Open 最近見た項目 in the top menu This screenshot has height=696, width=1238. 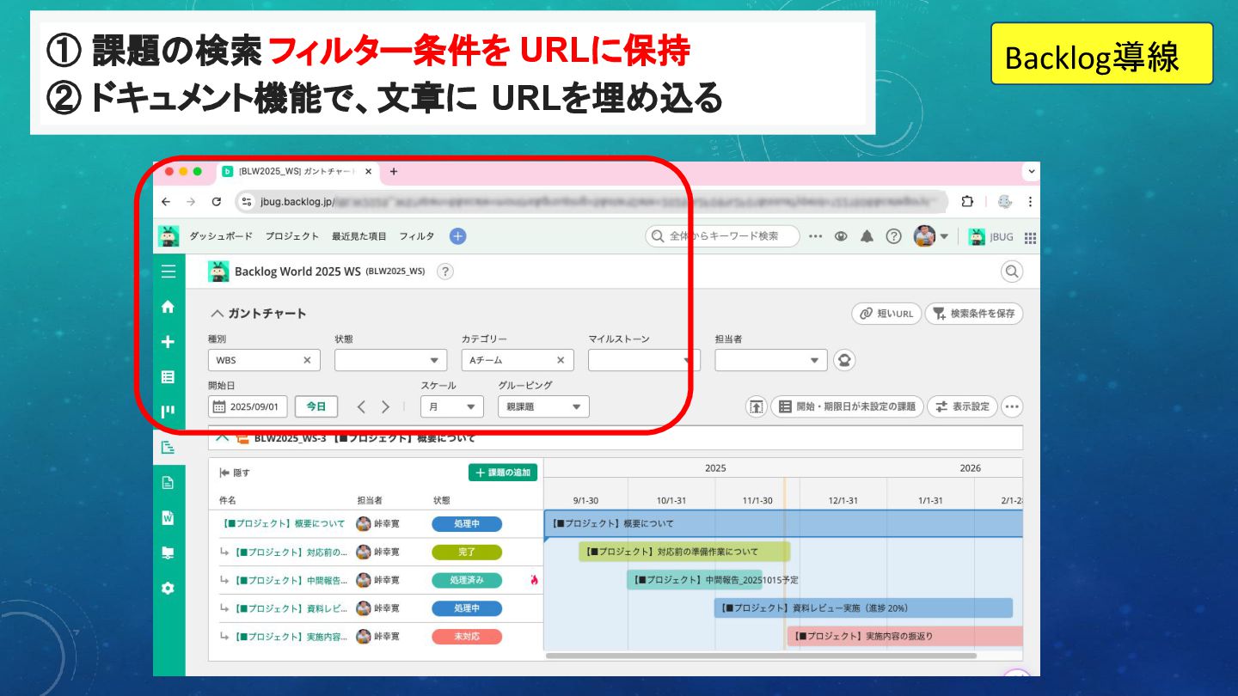pyautogui.click(x=359, y=236)
